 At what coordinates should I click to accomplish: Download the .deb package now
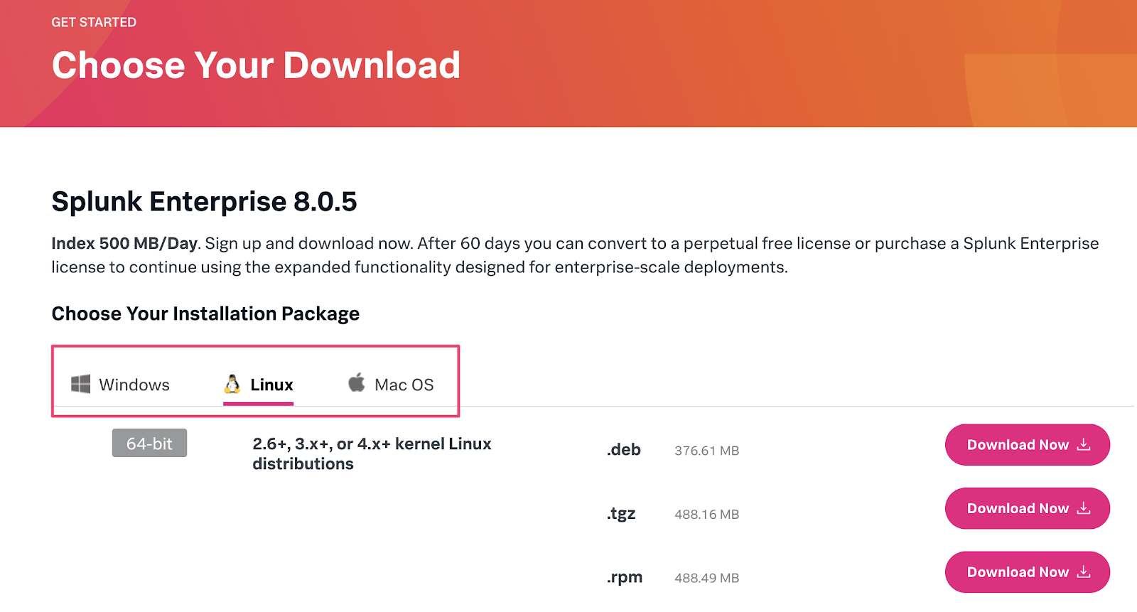1028,445
